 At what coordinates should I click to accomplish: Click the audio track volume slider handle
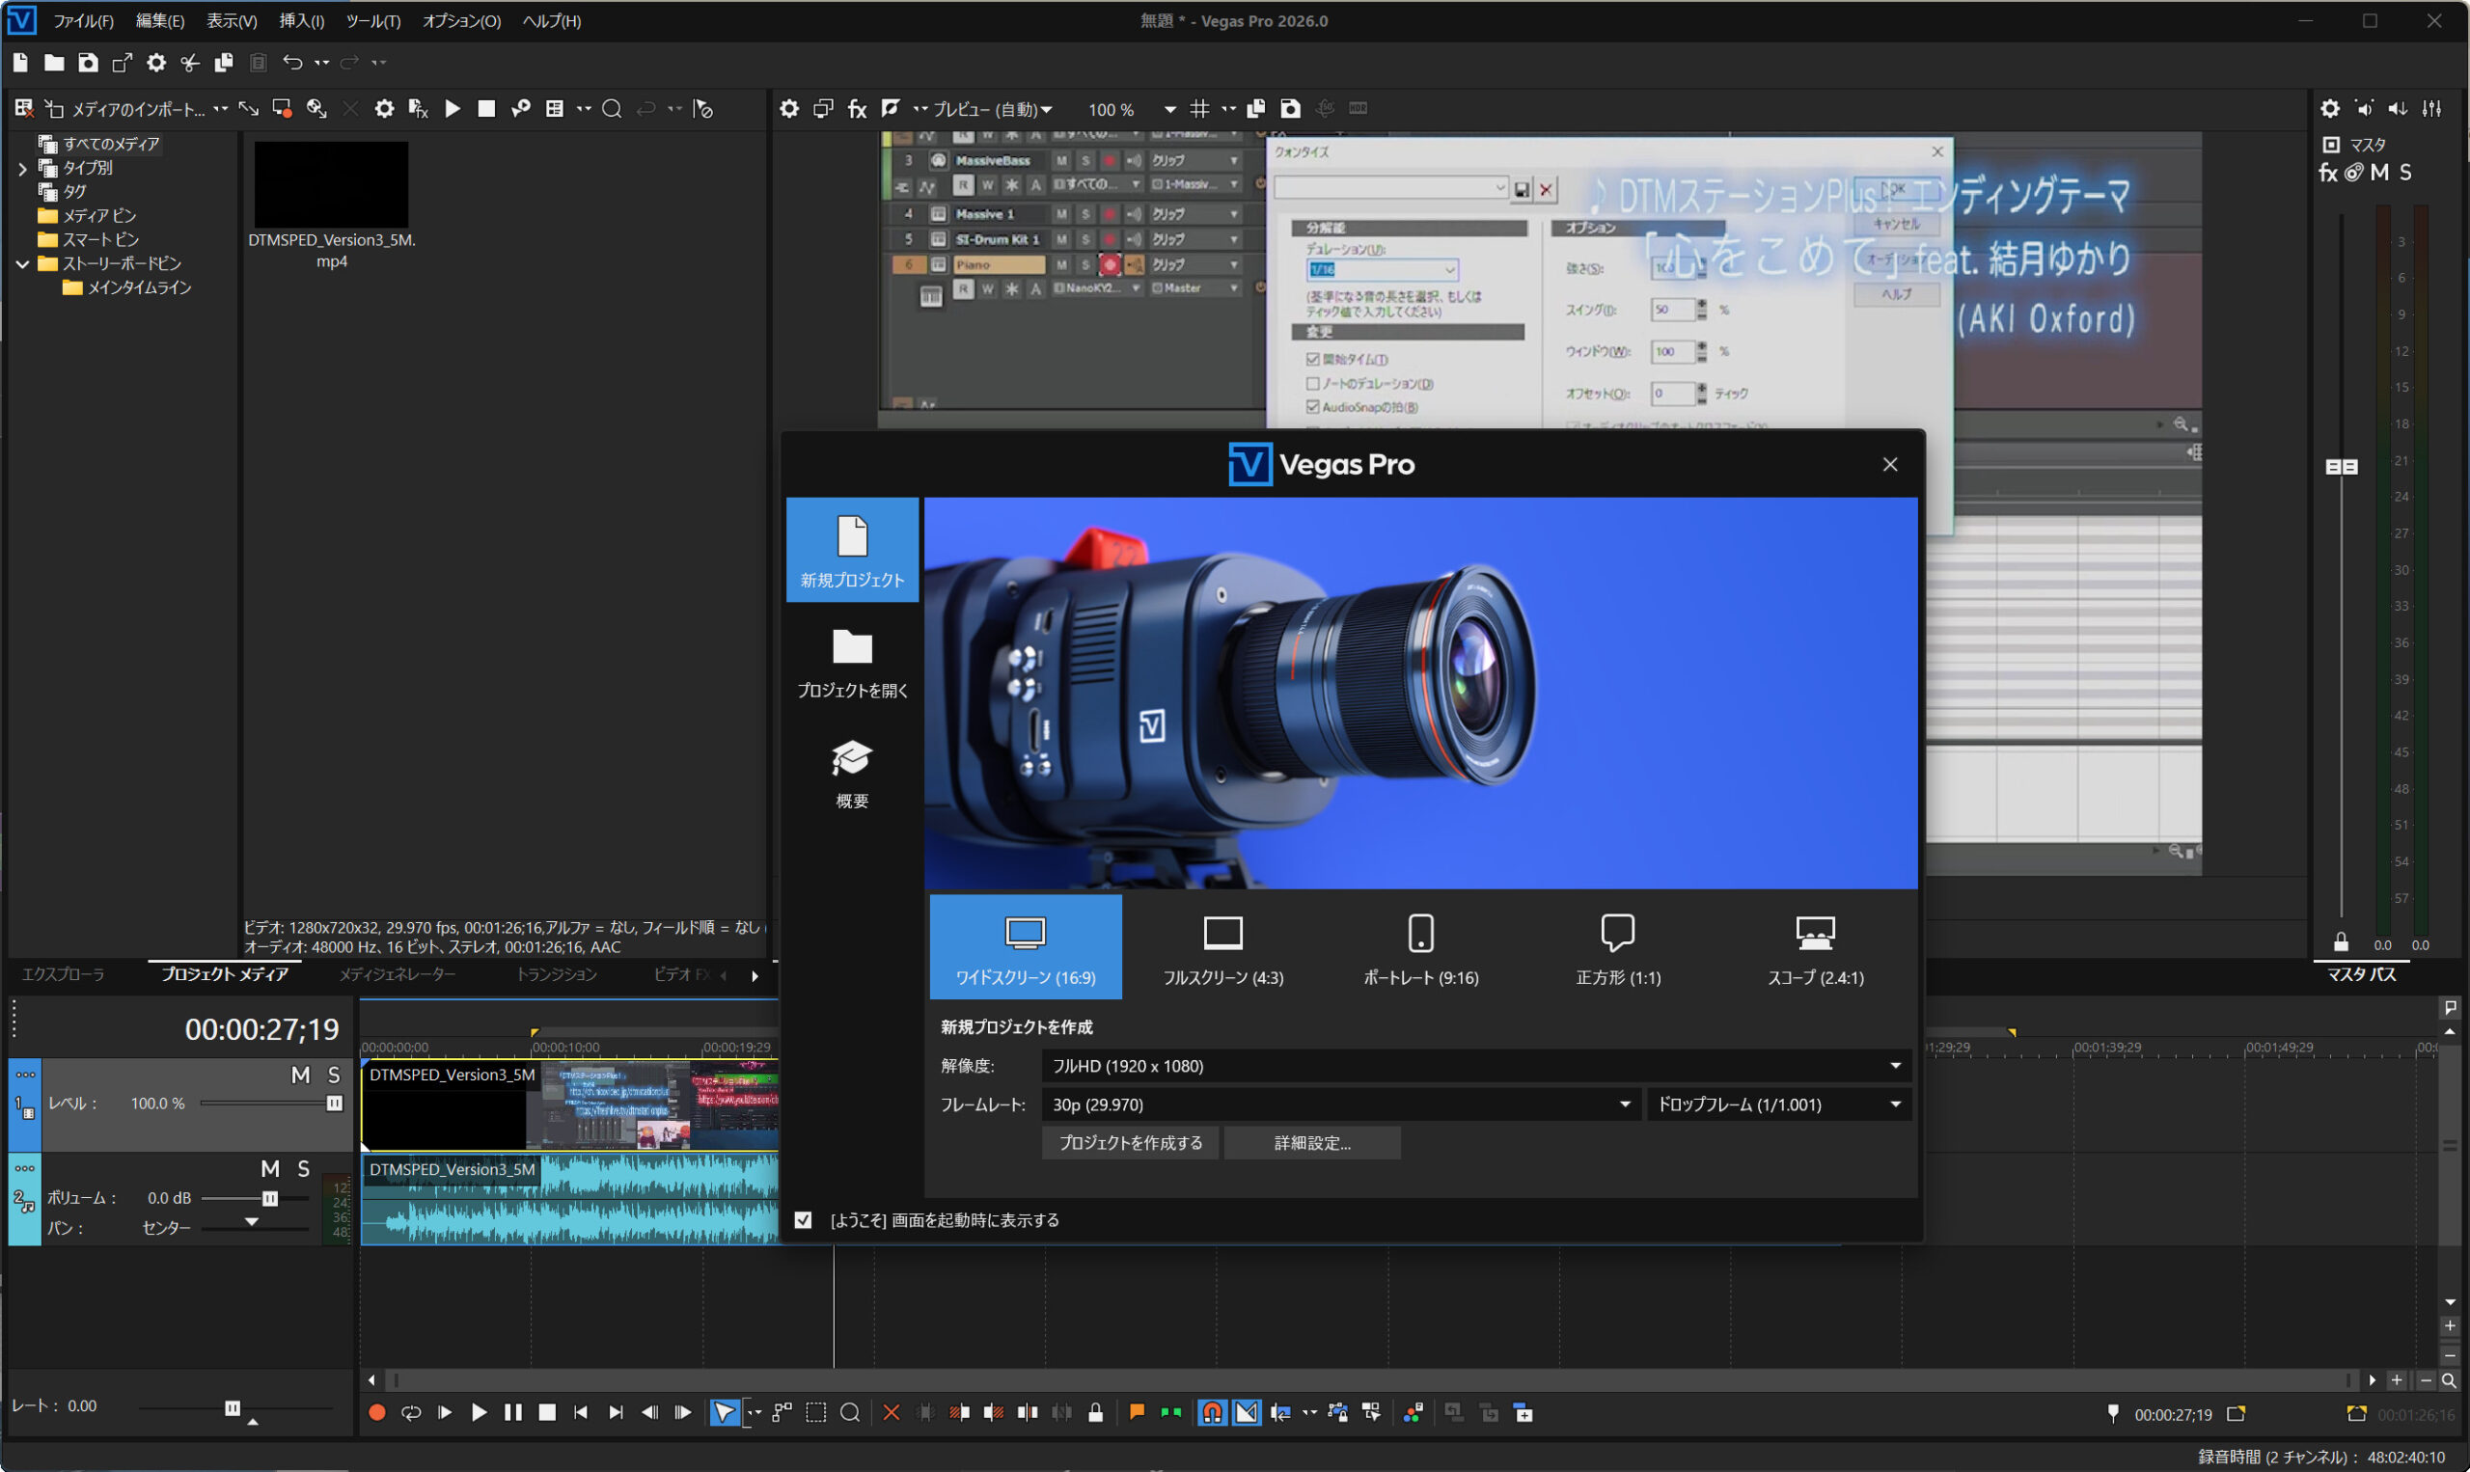click(x=270, y=1198)
